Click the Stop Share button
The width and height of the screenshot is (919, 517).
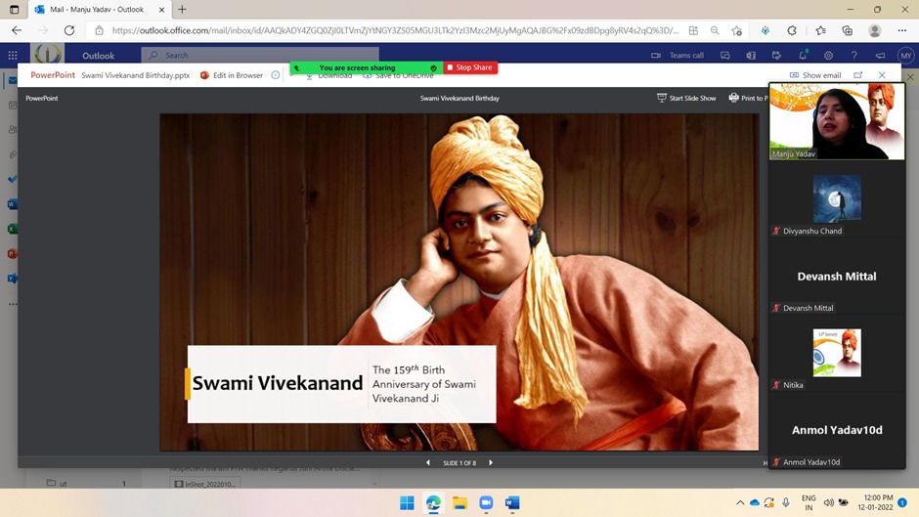[470, 67]
